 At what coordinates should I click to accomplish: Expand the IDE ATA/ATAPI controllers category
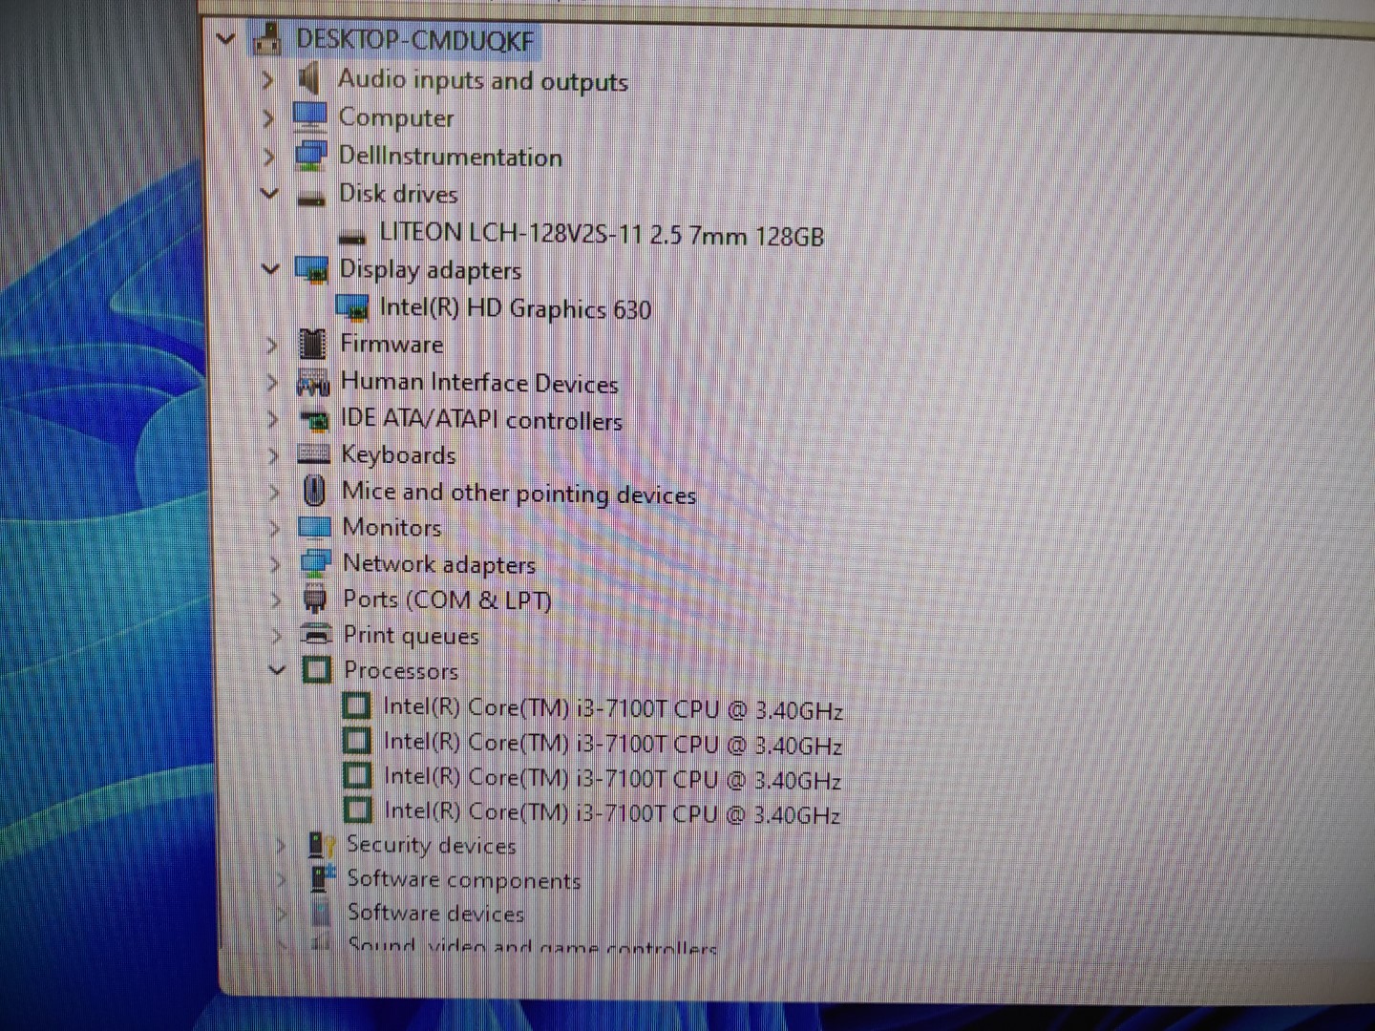273,419
